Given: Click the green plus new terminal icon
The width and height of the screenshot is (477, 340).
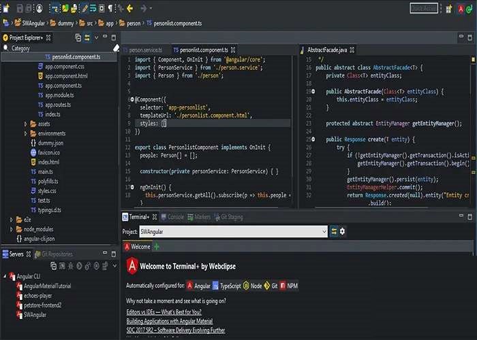Looking at the screenshot, I should click(156, 247).
